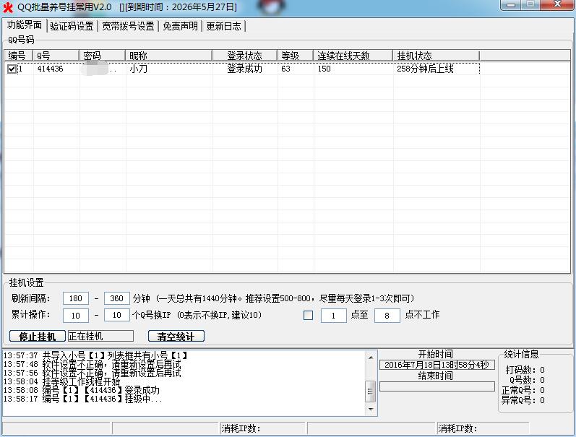Click the refresh interval minimum field 180
Screen dimensions: 576x437
pyautogui.click(x=76, y=298)
